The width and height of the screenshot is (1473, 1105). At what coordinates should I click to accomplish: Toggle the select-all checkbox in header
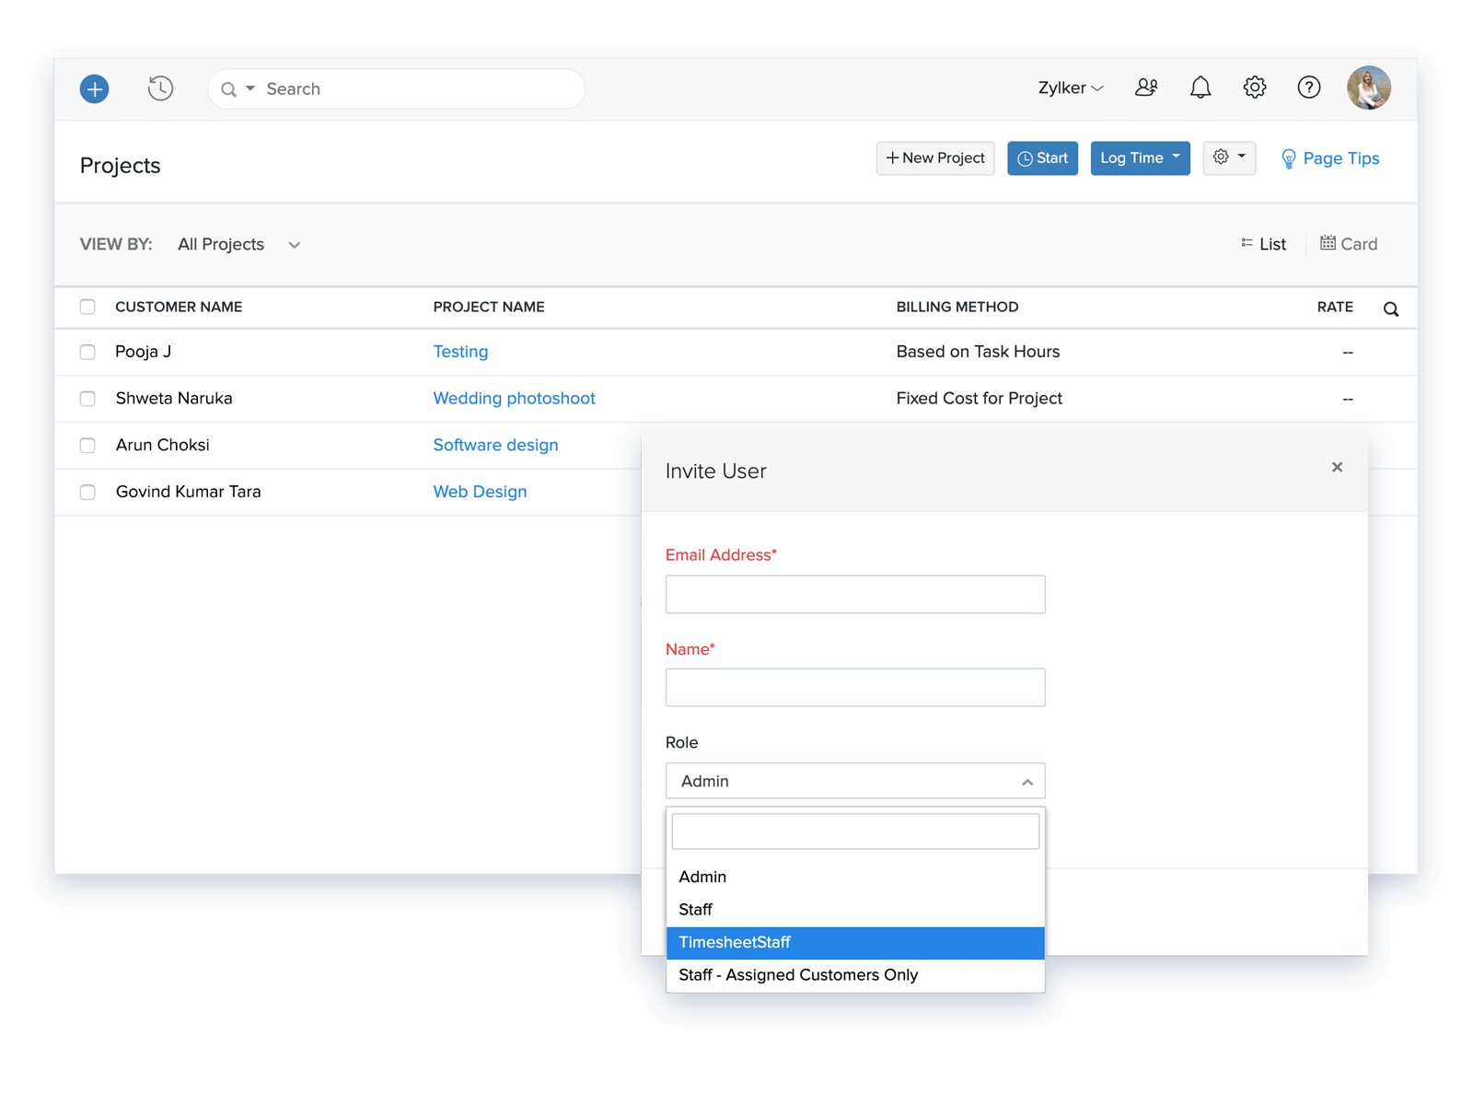pyautogui.click(x=87, y=307)
